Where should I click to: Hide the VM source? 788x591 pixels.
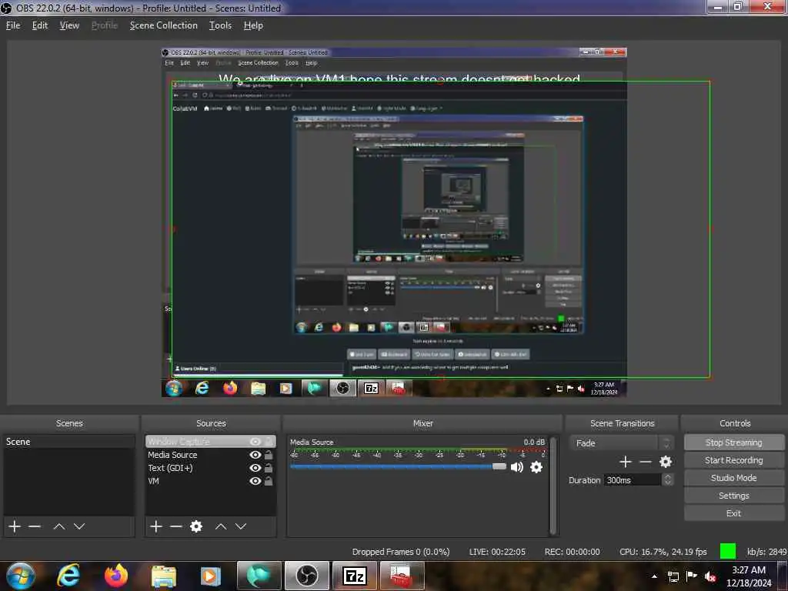click(255, 481)
